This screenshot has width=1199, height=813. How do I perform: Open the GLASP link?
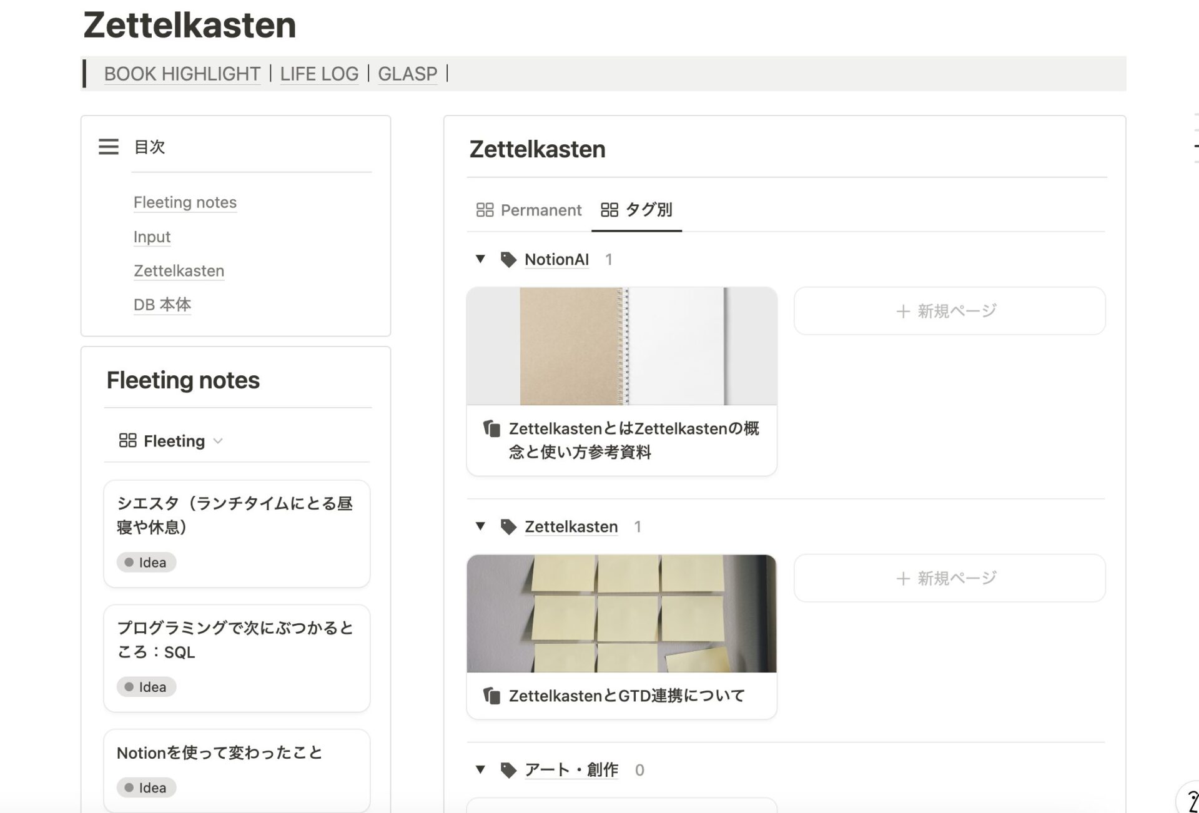tap(407, 74)
